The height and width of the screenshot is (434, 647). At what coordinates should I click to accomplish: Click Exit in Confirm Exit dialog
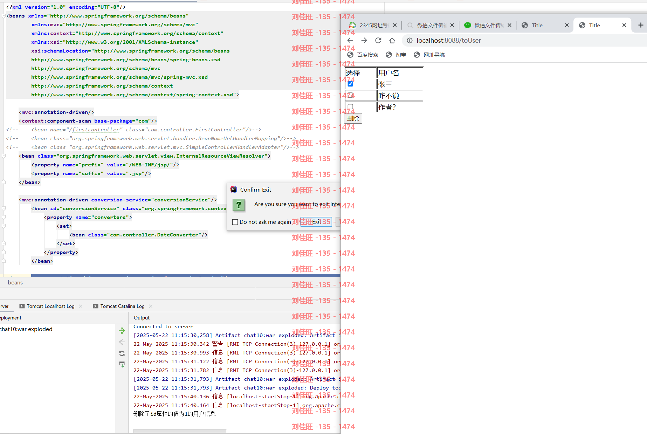316,222
